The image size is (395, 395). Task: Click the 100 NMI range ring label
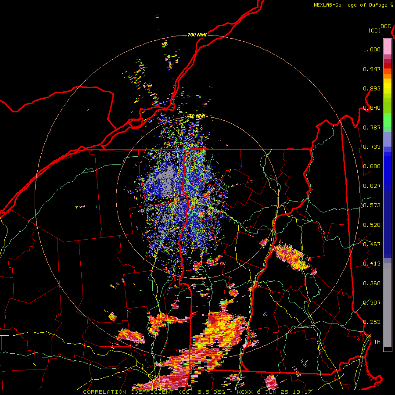click(x=197, y=35)
